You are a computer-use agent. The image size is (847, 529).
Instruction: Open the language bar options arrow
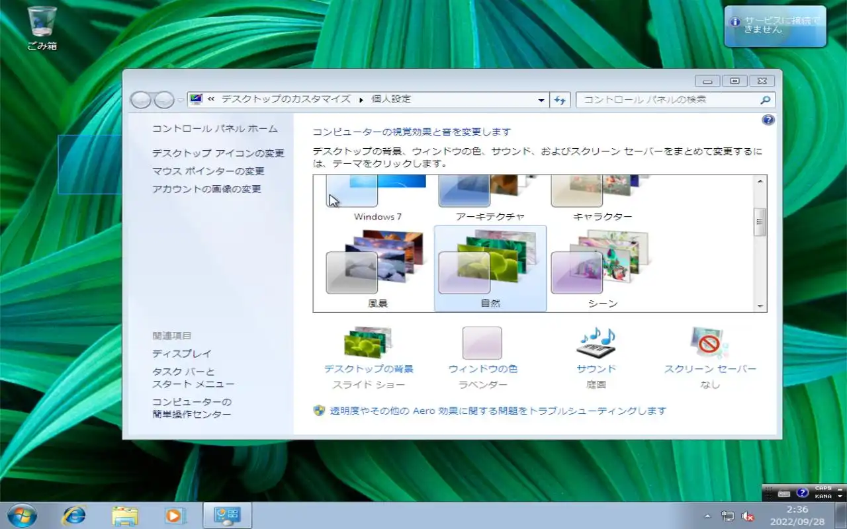(840, 496)
